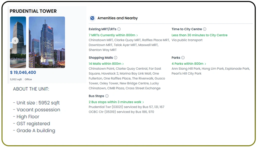257x147 pixels.
Task: Click the info icon beside Existing MRT/LRTs
Action: [119, 29]
